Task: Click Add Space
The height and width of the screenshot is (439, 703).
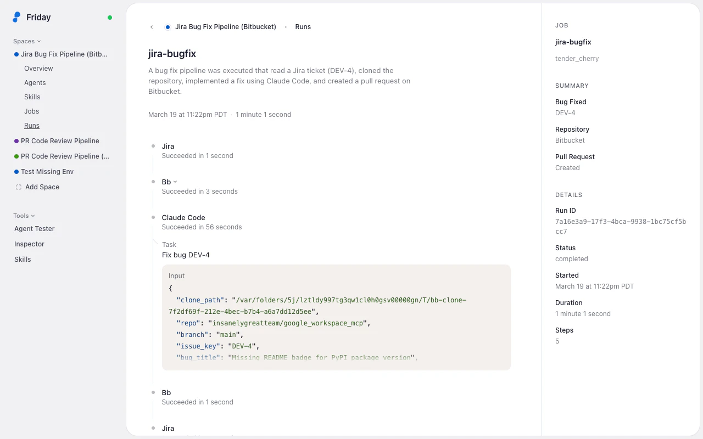Action: tap(42, 187)
